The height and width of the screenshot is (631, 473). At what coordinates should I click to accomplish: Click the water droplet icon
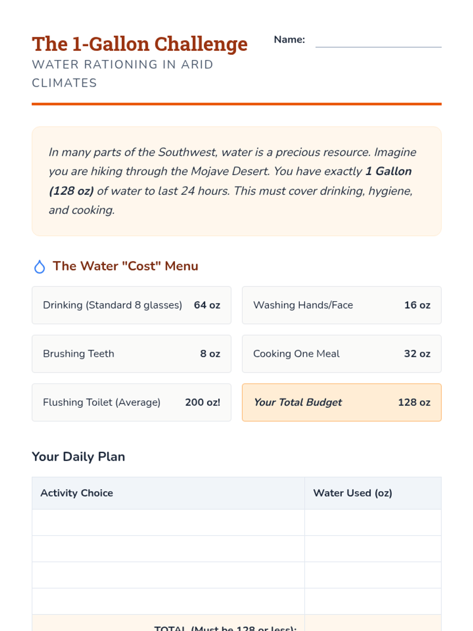(x=39, y=267)
